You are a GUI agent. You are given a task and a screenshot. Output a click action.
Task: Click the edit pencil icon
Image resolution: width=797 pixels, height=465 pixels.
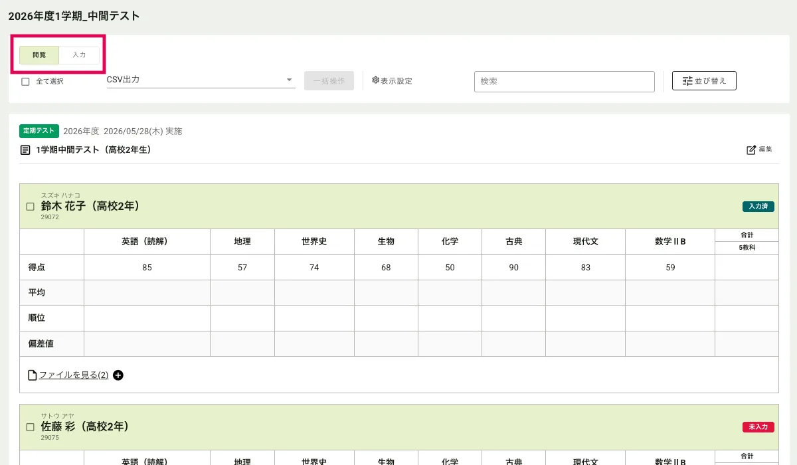[x=751, y=150]
